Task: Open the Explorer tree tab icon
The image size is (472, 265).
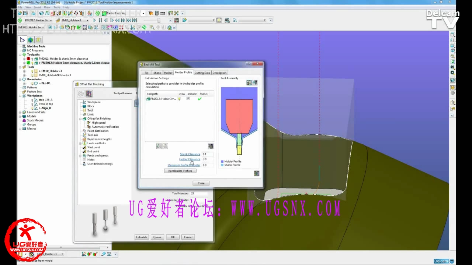Action: (22, 40)
